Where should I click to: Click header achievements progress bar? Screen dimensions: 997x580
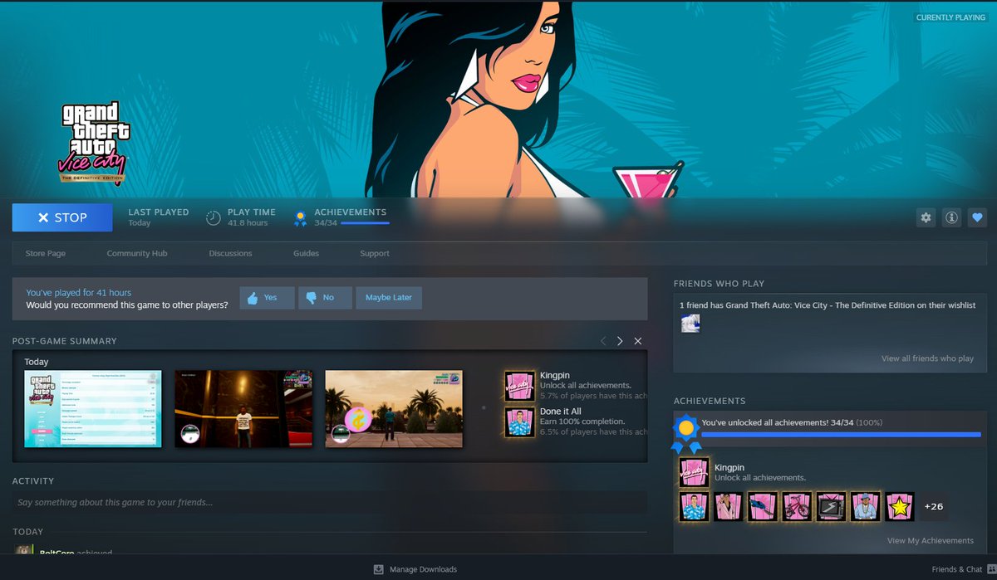point(365,222)
